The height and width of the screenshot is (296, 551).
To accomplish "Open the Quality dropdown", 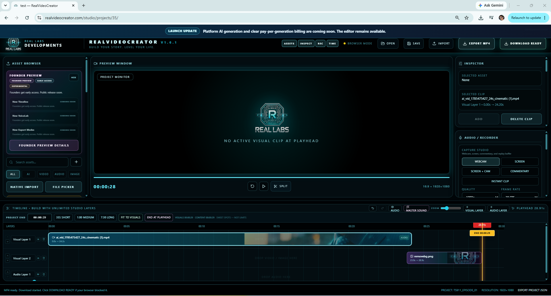I will tap(480, 196).
